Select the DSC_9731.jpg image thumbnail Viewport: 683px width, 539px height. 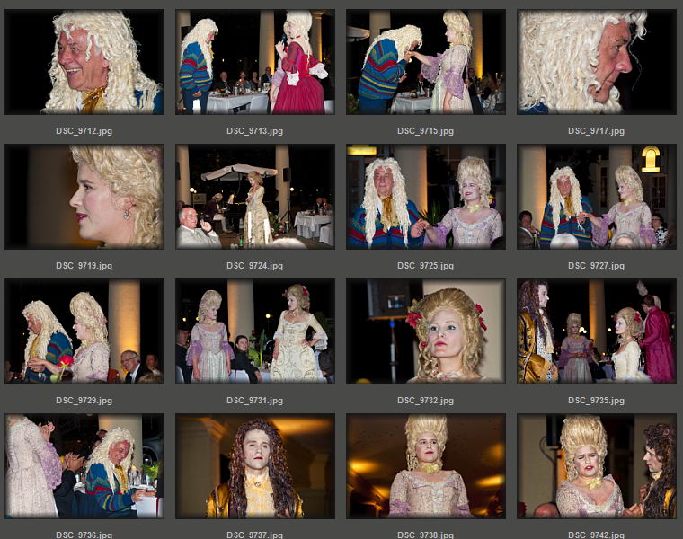coord(255,331)
